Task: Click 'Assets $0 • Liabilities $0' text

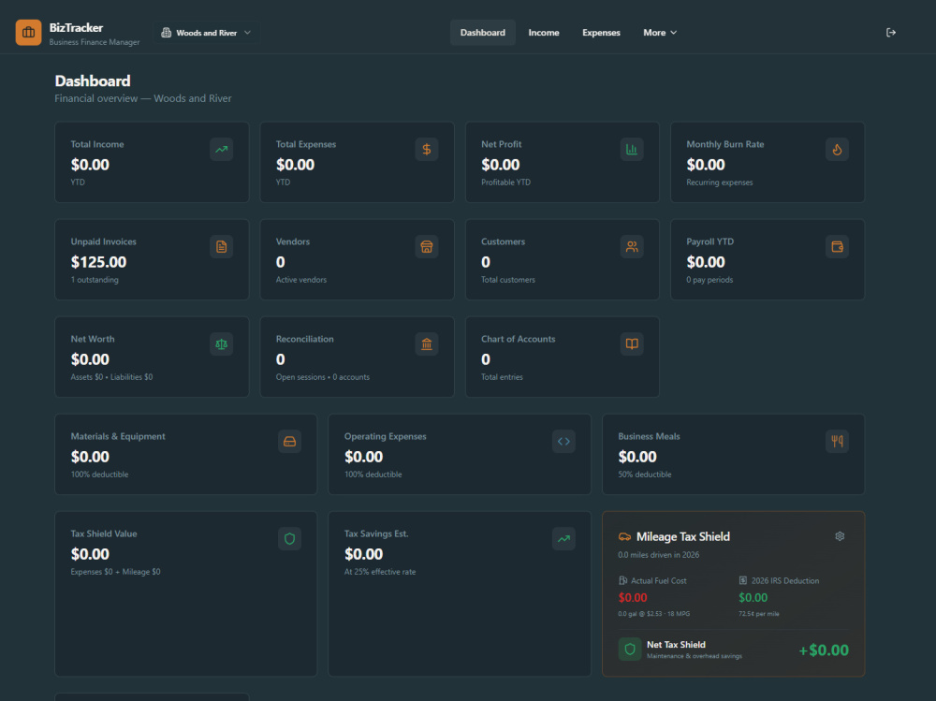Action: pos(111,377)
